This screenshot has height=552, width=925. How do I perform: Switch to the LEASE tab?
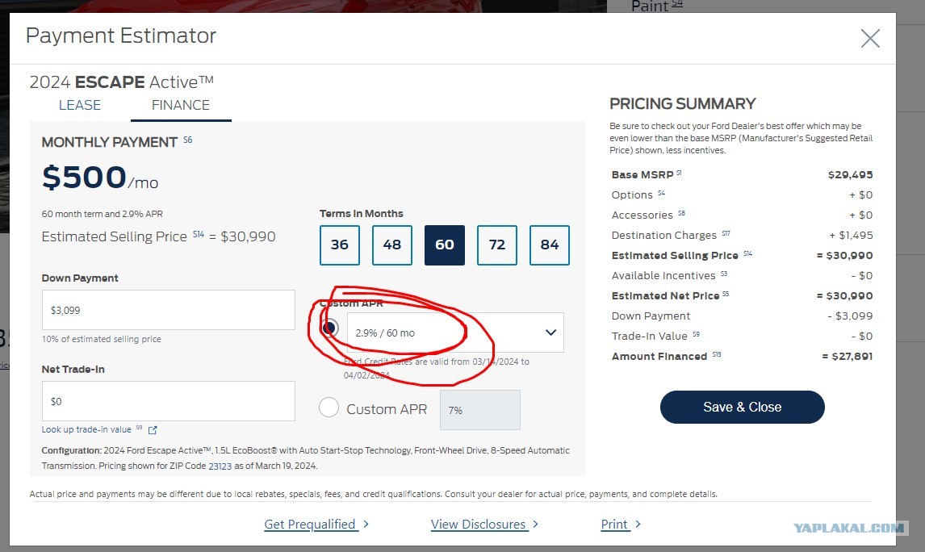(x=80, y=105)
